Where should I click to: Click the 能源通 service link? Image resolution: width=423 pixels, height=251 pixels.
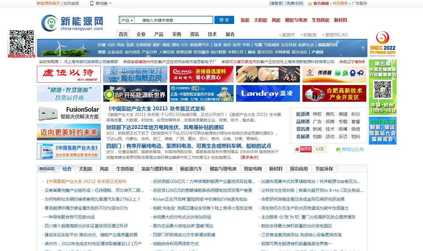303,114
